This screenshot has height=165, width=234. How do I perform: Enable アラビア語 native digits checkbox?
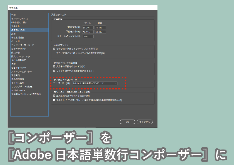(x=54, y=53)
